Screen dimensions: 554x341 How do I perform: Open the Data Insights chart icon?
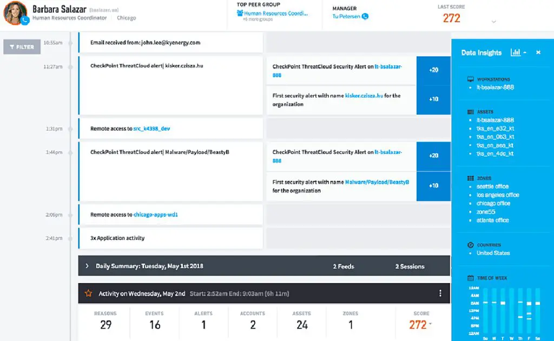pyautogui.click(x=513, y=52)
